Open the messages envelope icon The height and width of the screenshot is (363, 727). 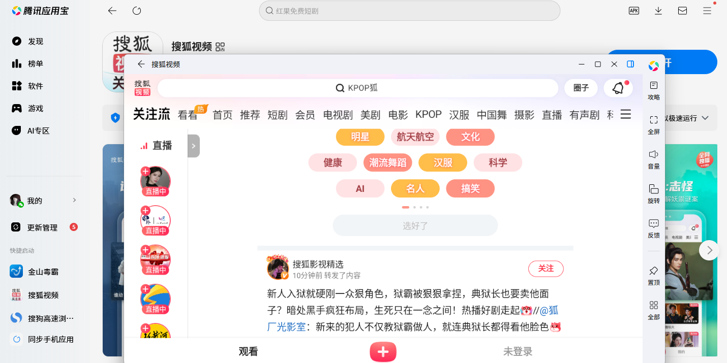[683, 11]
